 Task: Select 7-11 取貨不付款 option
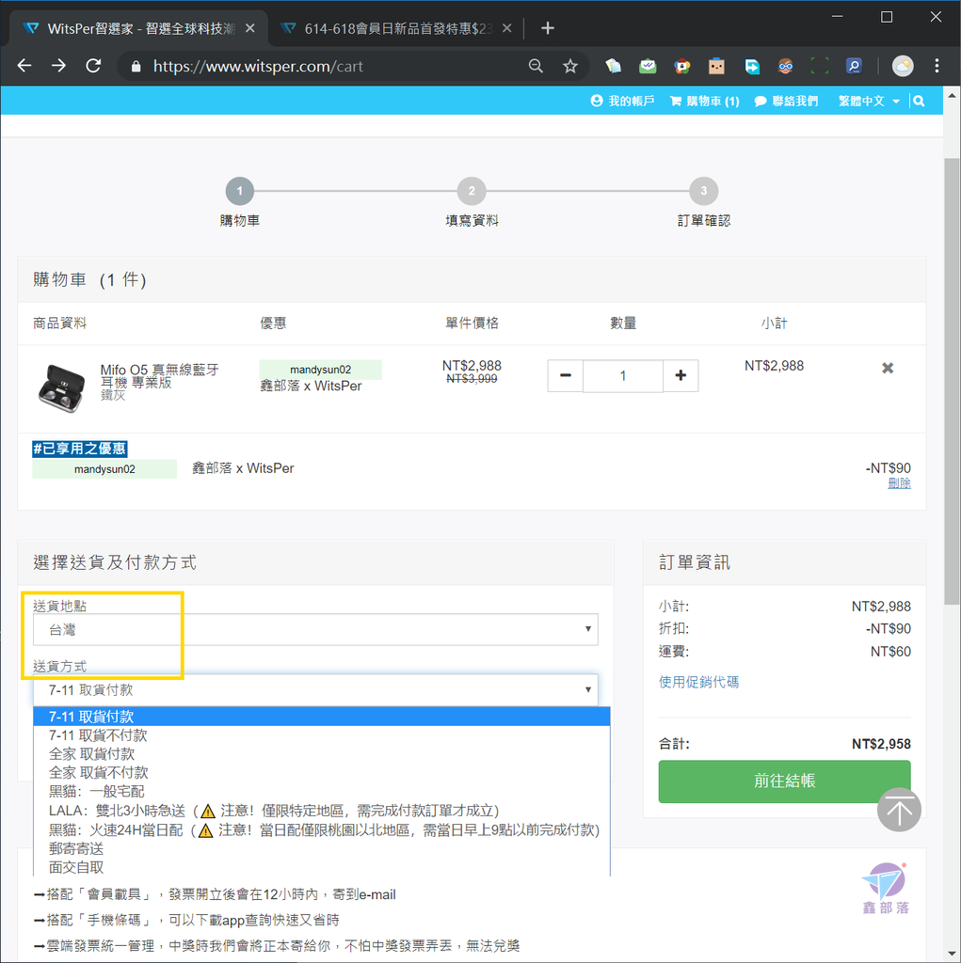(x=322, y=735)
